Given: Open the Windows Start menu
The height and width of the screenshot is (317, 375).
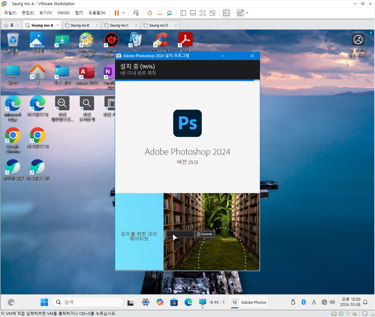Looking at the screenshot, I should (x=44, y=302).
